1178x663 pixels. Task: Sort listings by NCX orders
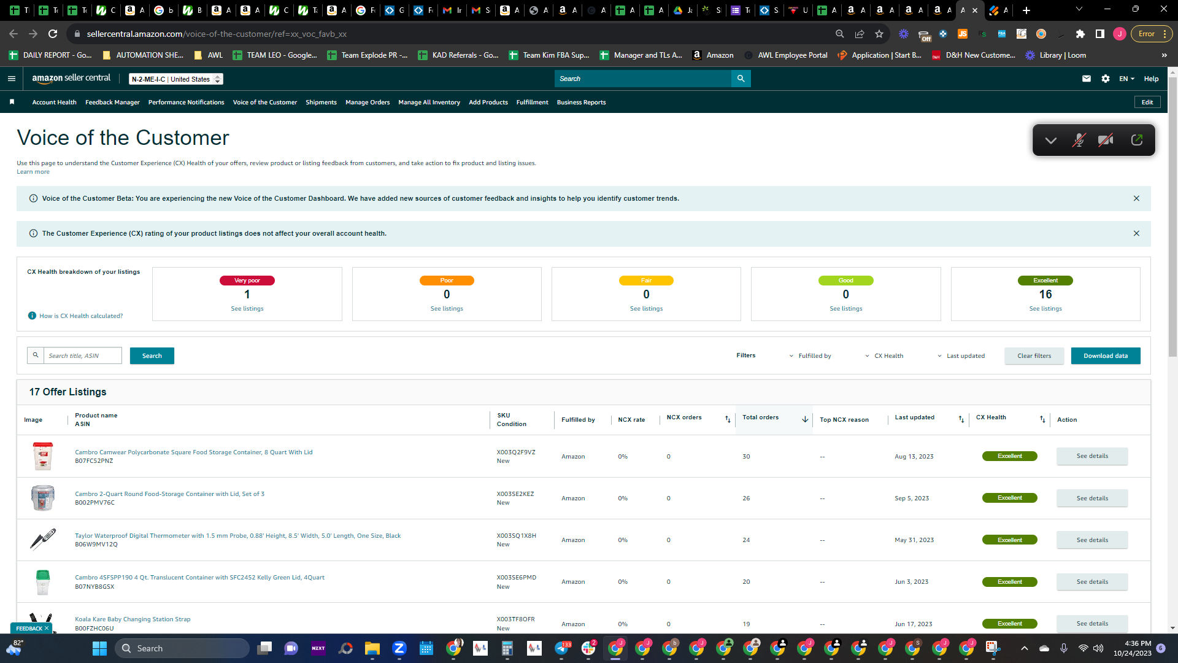coord(728,419)
